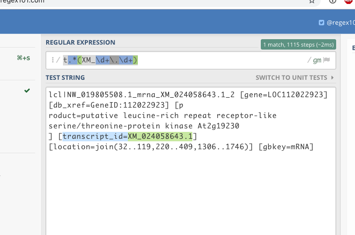Click the 1 match, 1115 steps badge
355x235 pixels.
pos(298,45)
